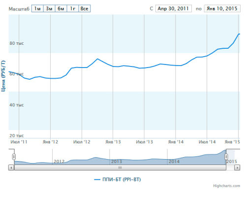This screenshot has height=200, width=246.
Task: Edit the start date Апр 30, 2011
Action: (174, 8)
